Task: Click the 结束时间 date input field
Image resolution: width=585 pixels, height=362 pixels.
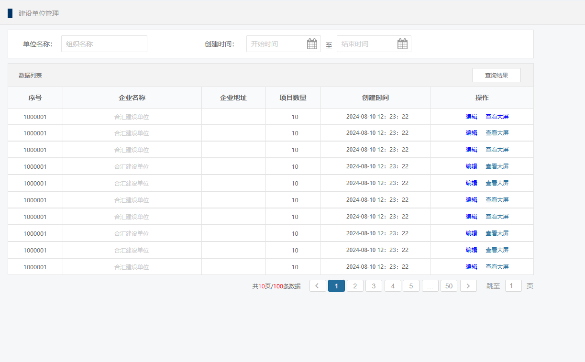Action: point(366,44)
